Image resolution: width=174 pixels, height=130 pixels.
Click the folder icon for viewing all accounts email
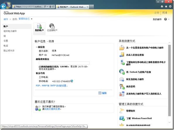[122, 48]
